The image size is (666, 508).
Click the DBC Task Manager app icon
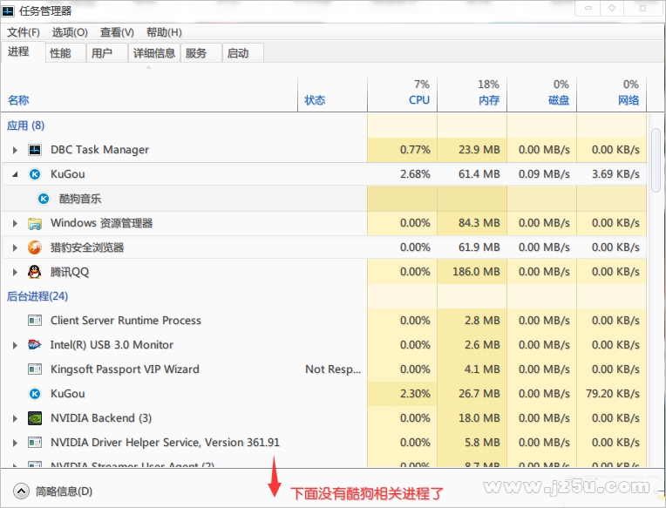click(35, 150)
